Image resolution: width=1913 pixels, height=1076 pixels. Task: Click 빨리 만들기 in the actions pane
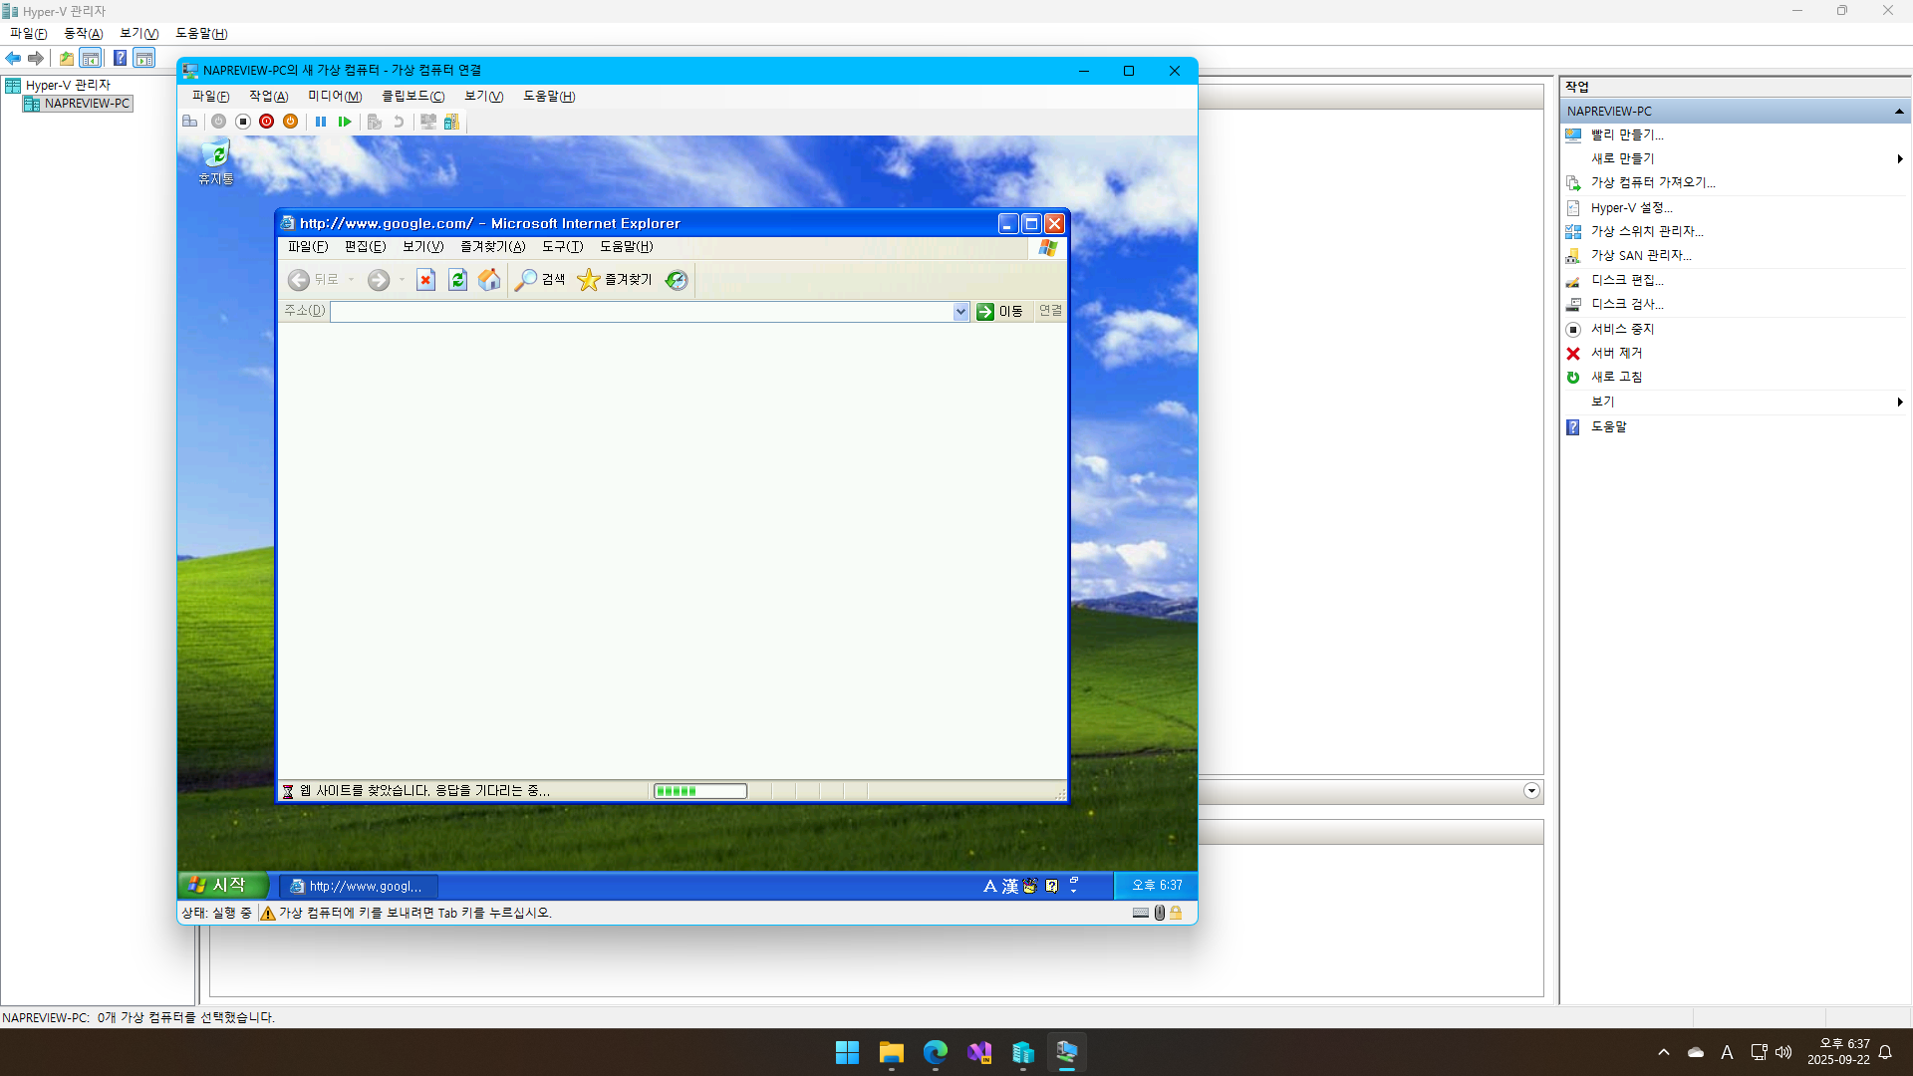pos(1627,134)
